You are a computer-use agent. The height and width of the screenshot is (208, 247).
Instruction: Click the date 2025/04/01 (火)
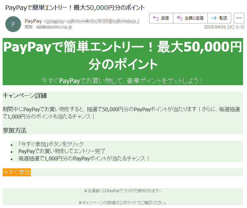[219, 27]
